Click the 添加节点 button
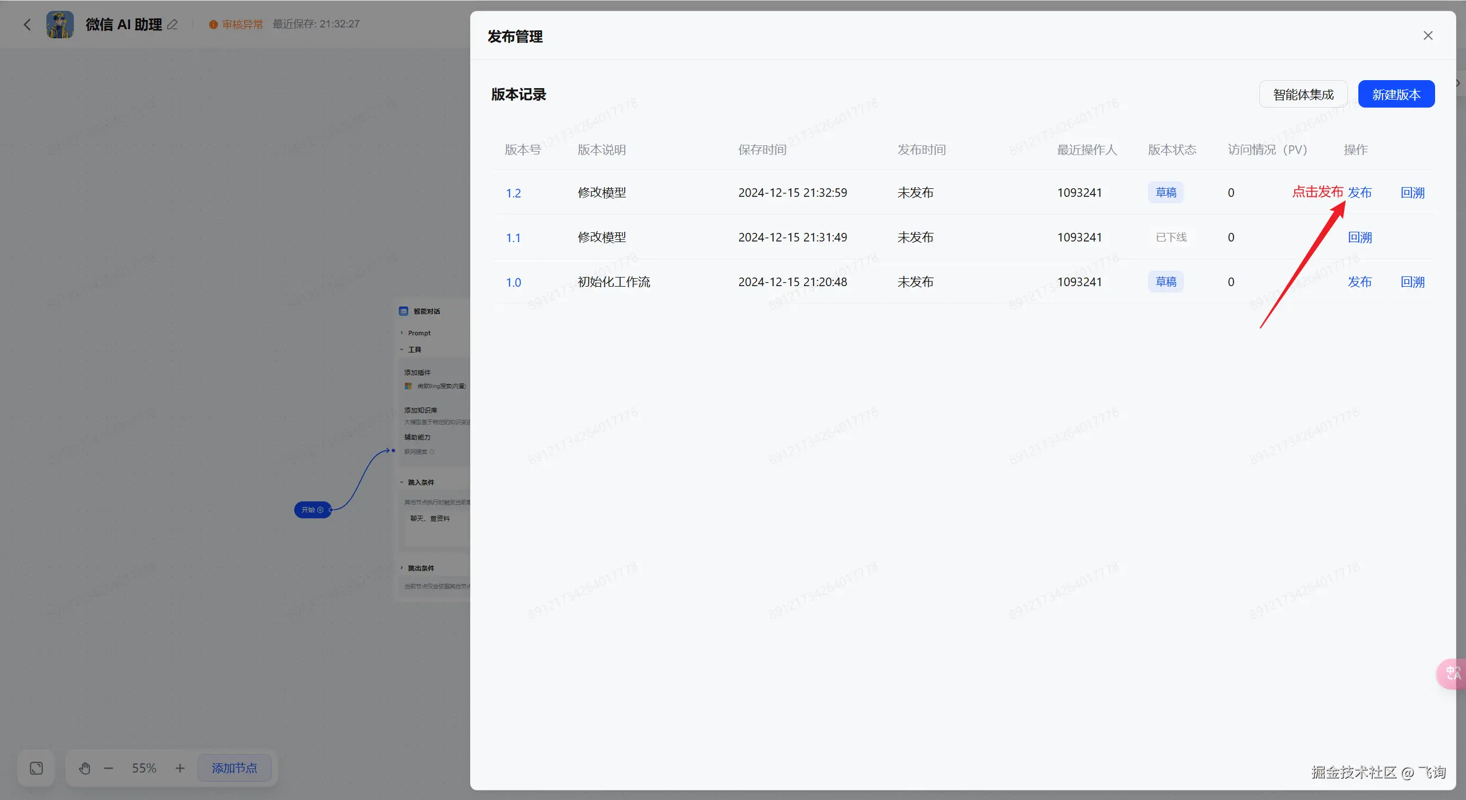The image size is (1466, 800). (x=234, y=768)
